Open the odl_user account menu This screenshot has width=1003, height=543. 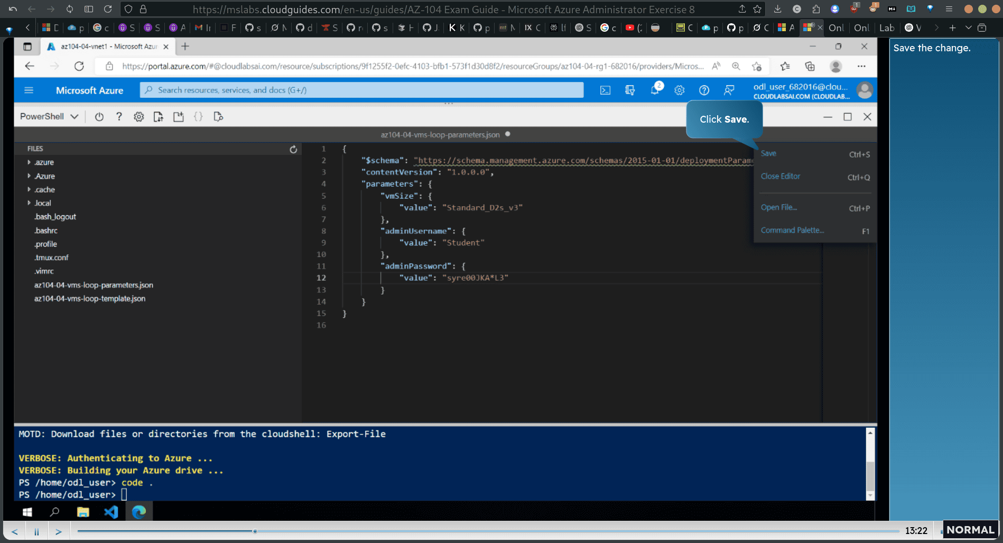812,90
